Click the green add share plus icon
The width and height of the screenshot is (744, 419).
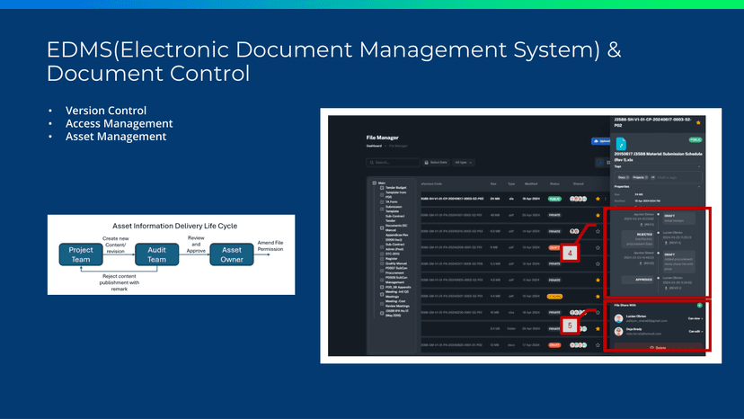coord(699,307)
